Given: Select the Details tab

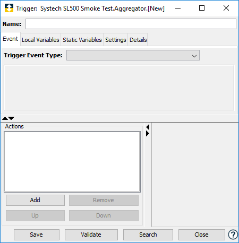Looking at the screenshot, I should tap(138, 40).
